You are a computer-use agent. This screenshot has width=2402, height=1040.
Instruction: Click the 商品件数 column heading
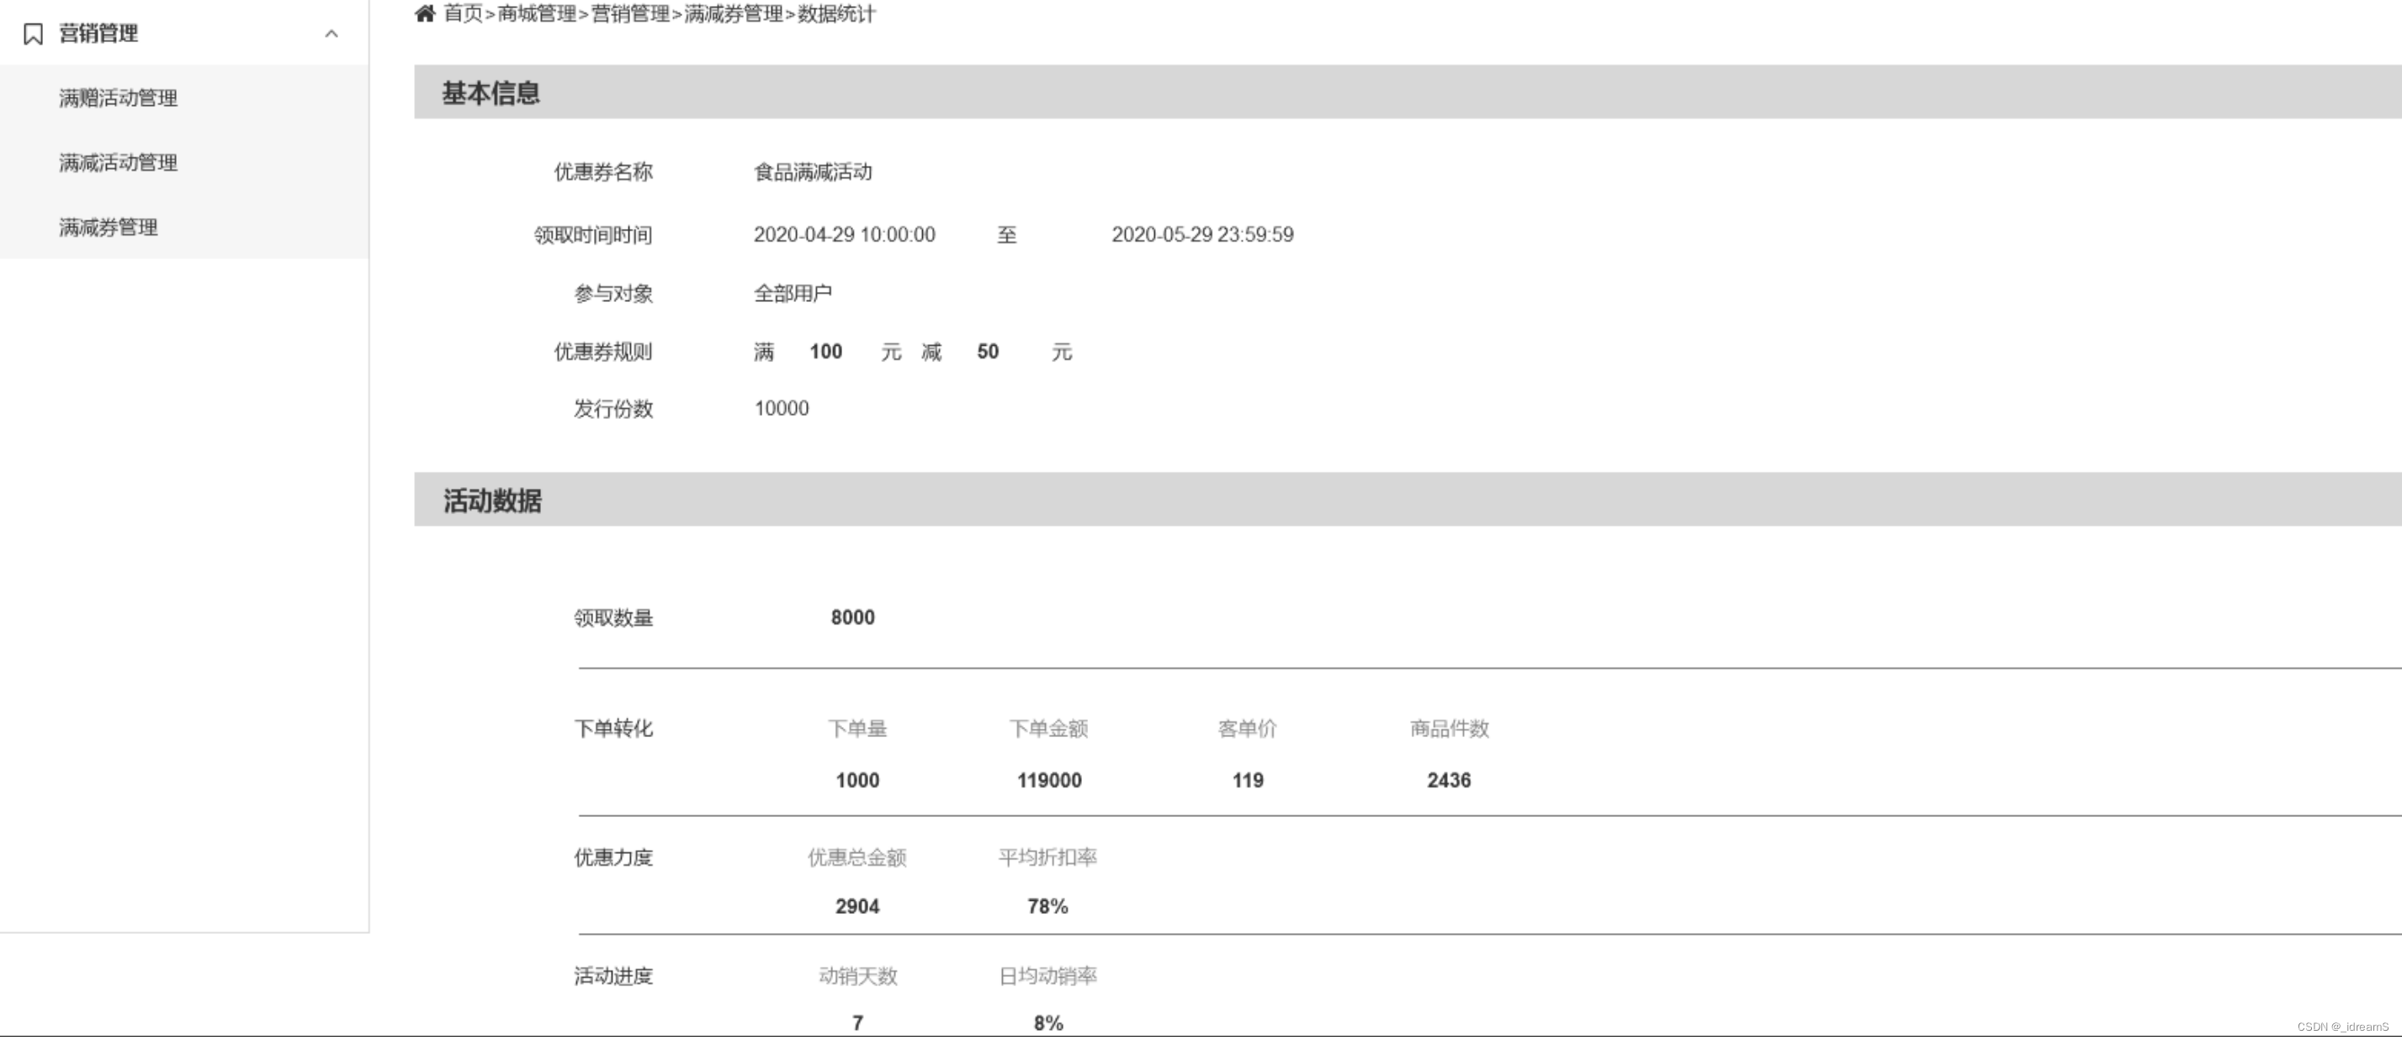pyautogui.click(x=1450, y=729)
